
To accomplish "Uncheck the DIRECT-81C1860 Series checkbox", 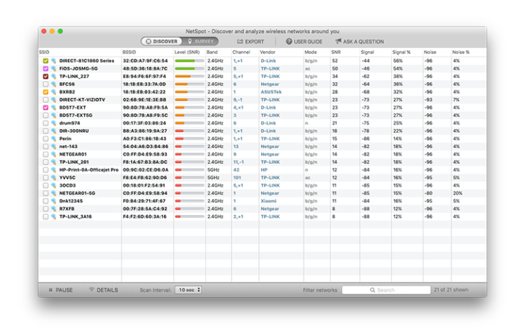I will point(46,61).
